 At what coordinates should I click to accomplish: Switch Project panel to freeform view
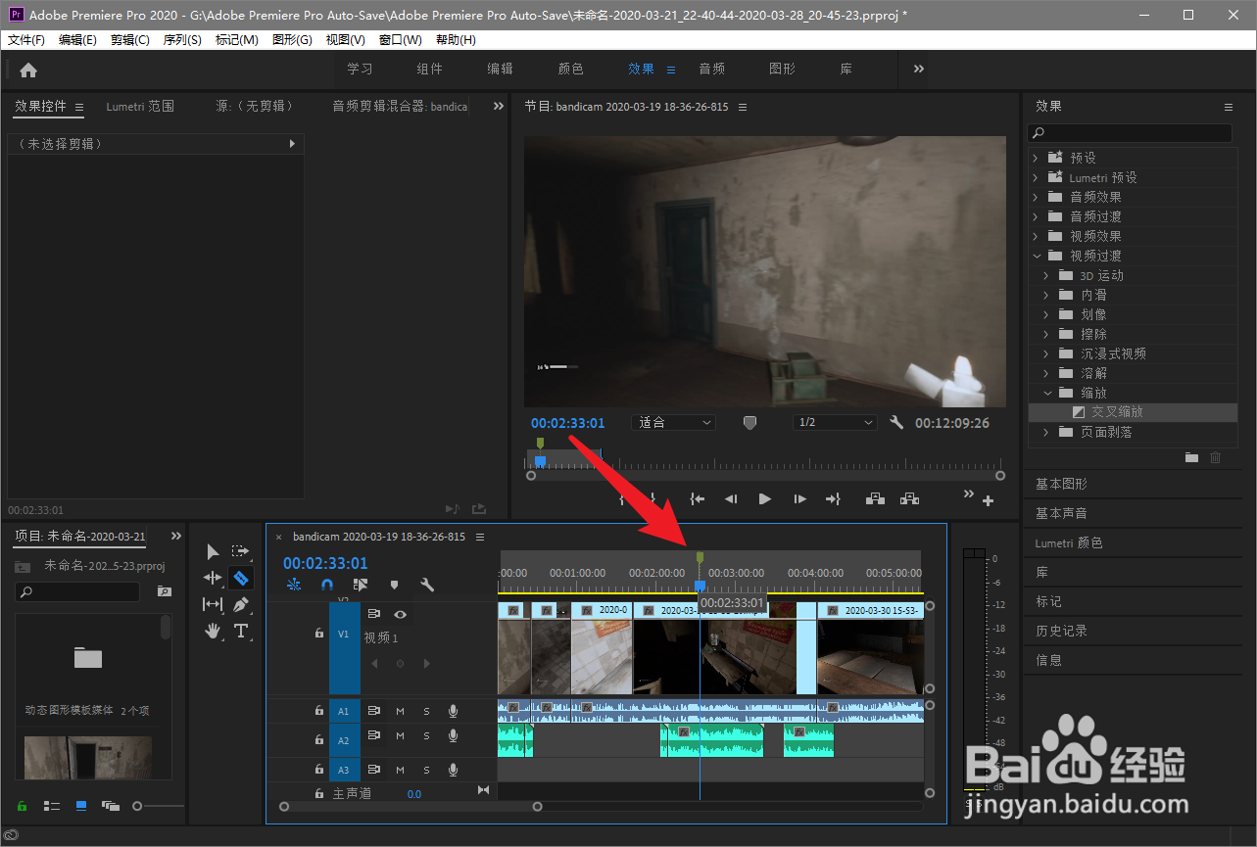pyautogui.click(x=110, y=806)
